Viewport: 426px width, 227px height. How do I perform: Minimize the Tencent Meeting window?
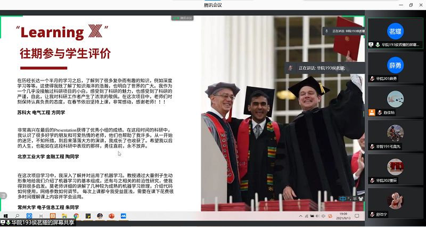[401, 5]
